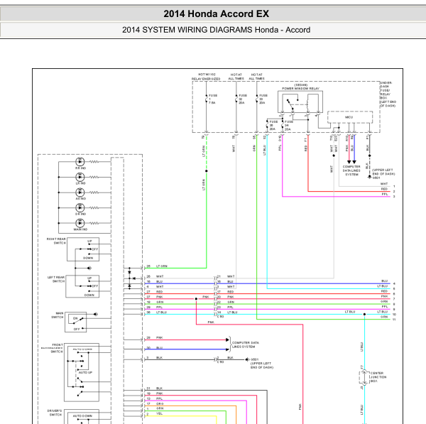This screenshot has width=426, height=424.
Task: Click pin '27 RED' connector label
Action: click(x=155, y=292)
